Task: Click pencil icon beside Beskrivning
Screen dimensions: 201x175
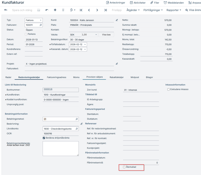Action: [82, 124]
